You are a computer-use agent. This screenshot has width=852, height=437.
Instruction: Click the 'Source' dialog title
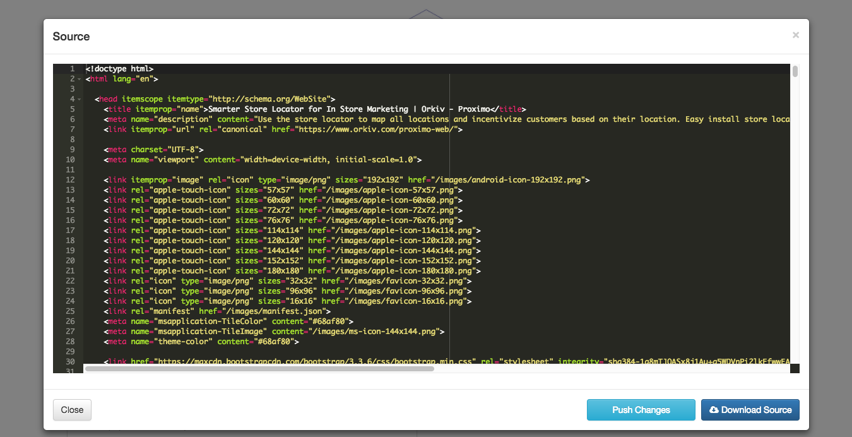[71, 37]
